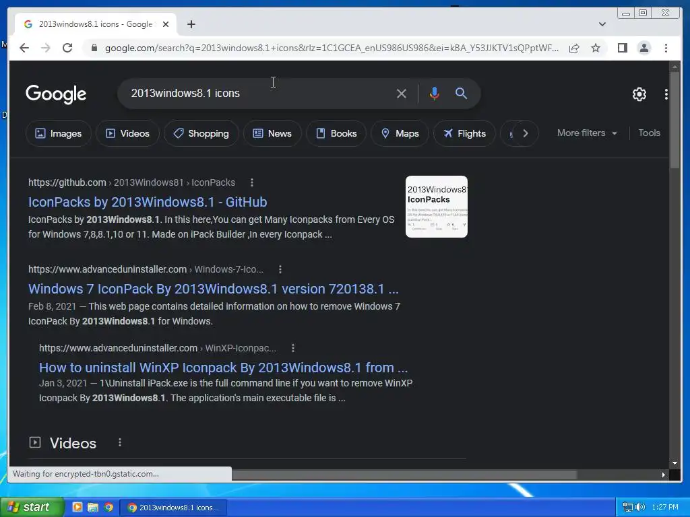This screenshot has width=690, height=517.
Task: Open Chrome profile avatar menu
Action: click(644, 48)
